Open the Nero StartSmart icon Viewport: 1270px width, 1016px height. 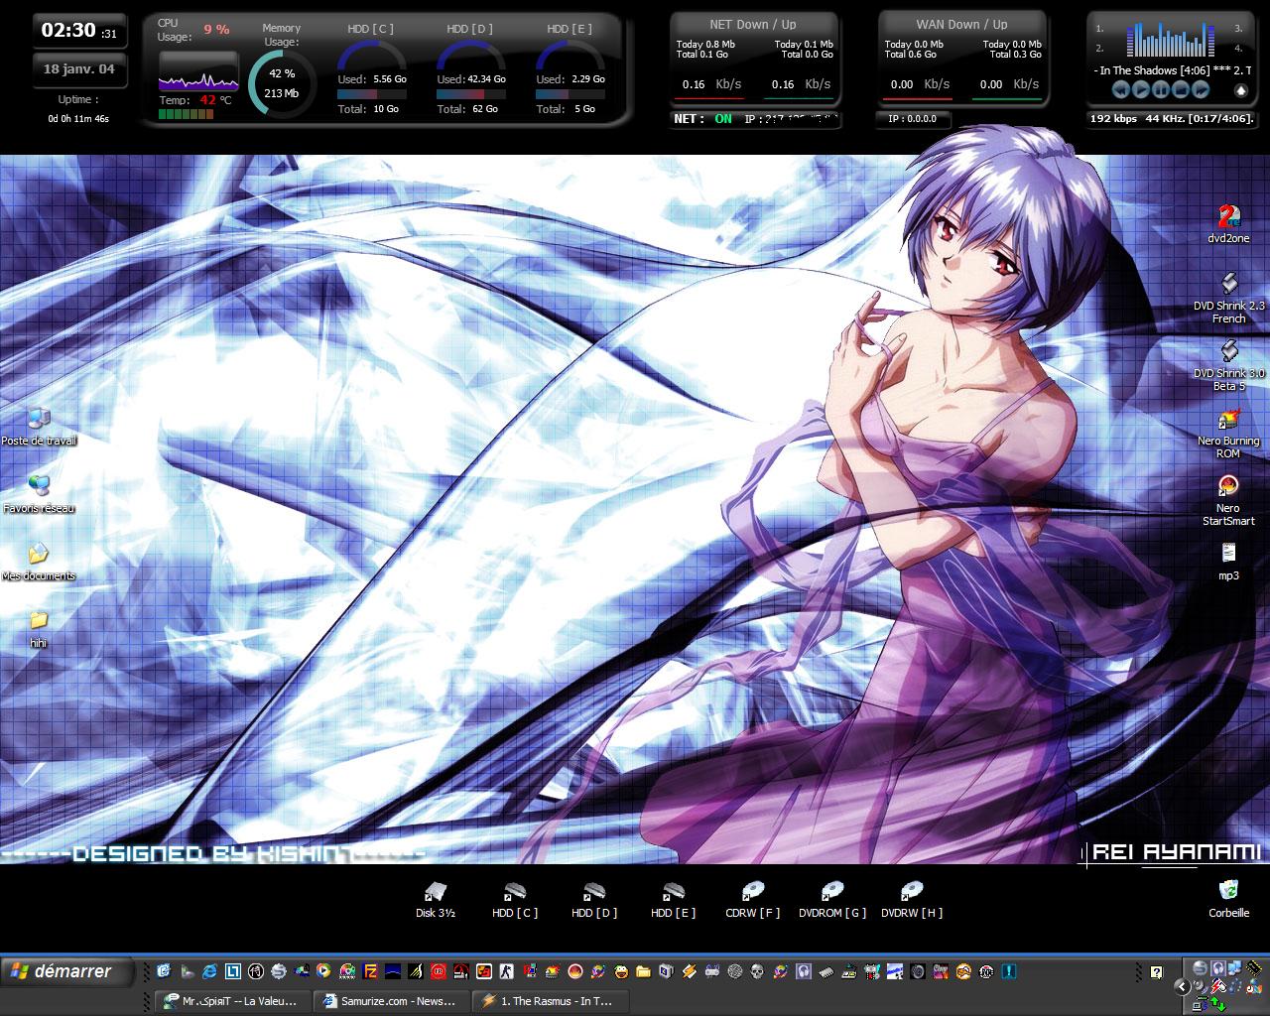click(1228, 487)
